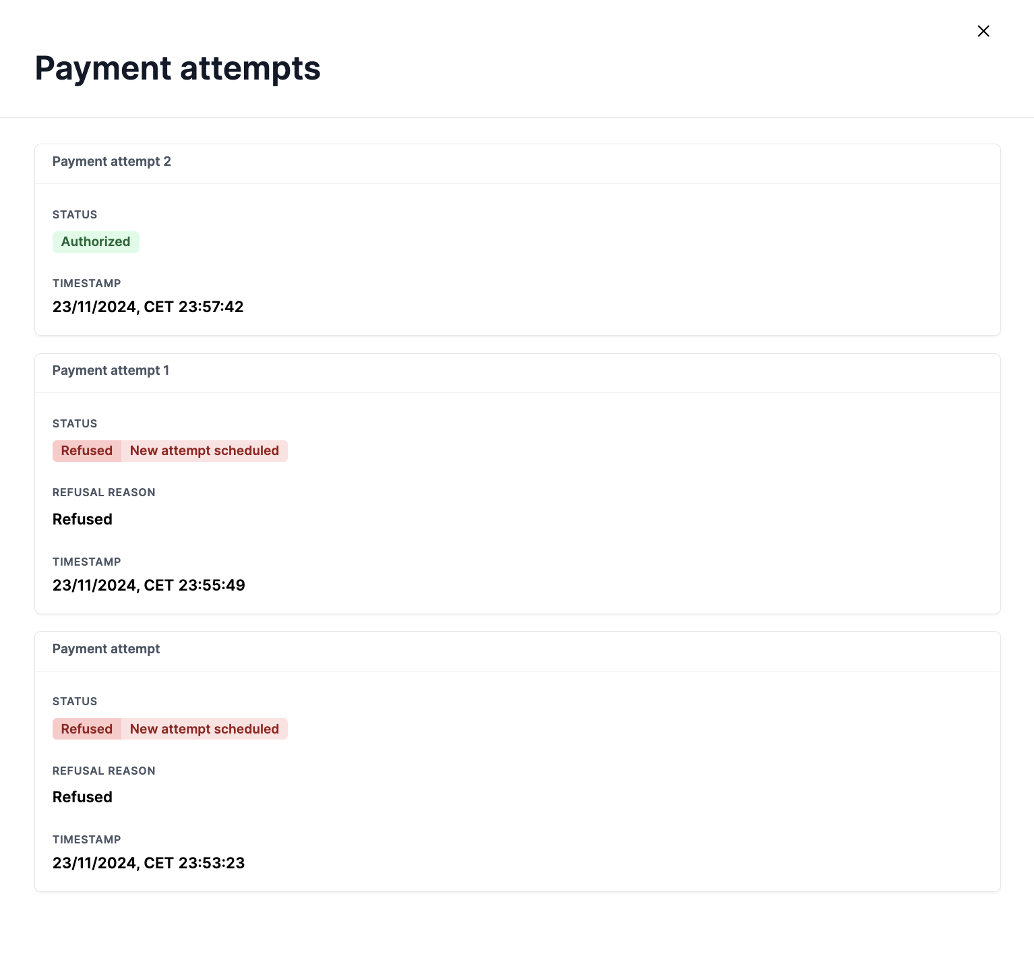Click TIMESTAMP label above 23:55:49
Image resolution: width=1034 pixels, height=956 pixels.
[x=86, y=562]
